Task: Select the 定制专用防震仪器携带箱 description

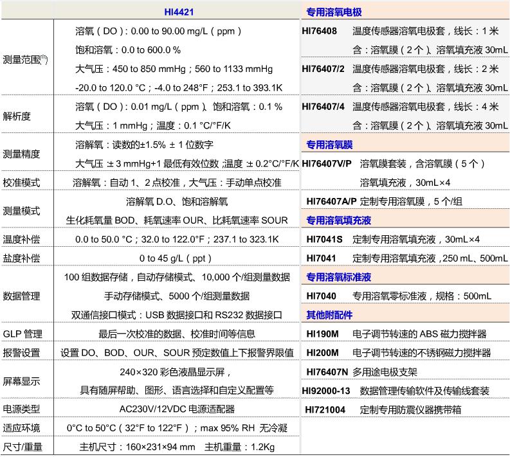Action: [x=410, y=409]
